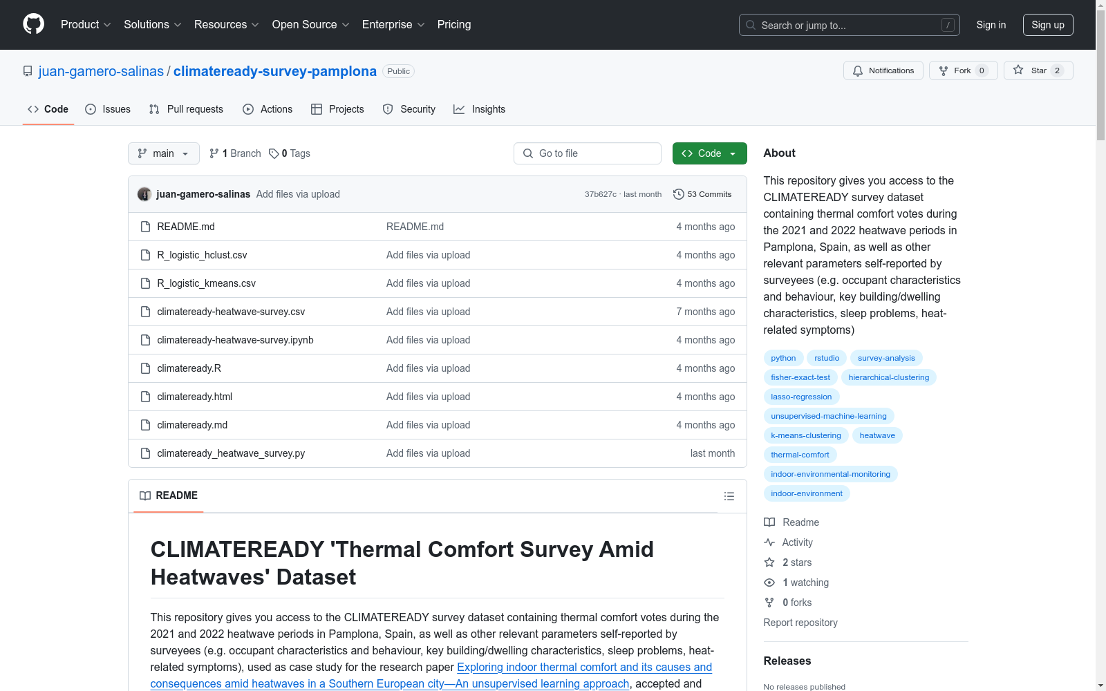Screen dimensions: 1106x691
Task: Fork this repository using Fork button
Action: pyautogui.click(x=963, y=70)
